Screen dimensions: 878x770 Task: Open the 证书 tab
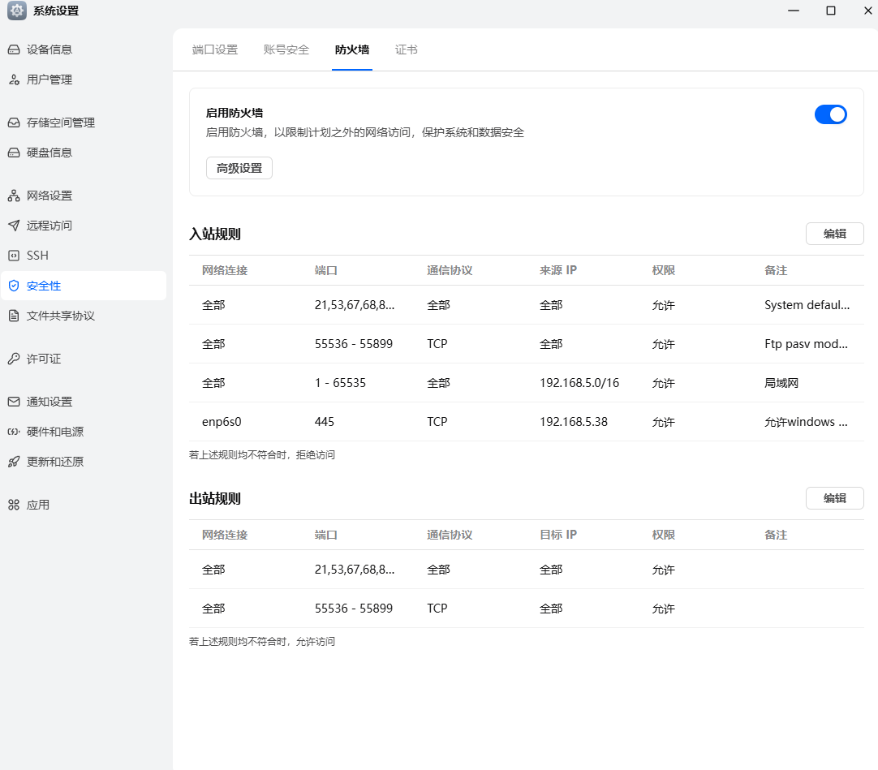(407, 49)
